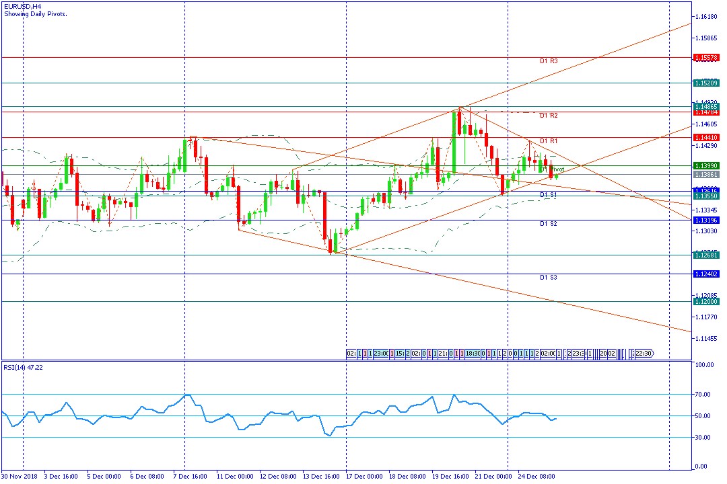Click the grey 1.13861 current price tag

(706, 175)
